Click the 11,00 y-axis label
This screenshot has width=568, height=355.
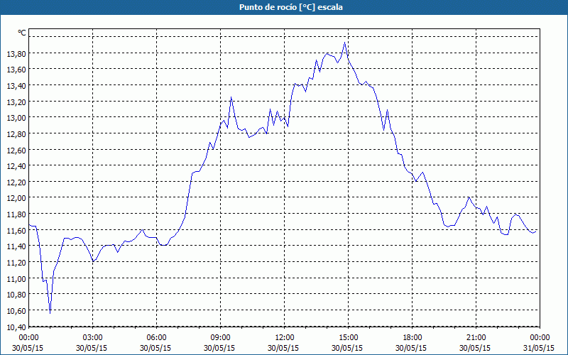[x=16, y=278]
